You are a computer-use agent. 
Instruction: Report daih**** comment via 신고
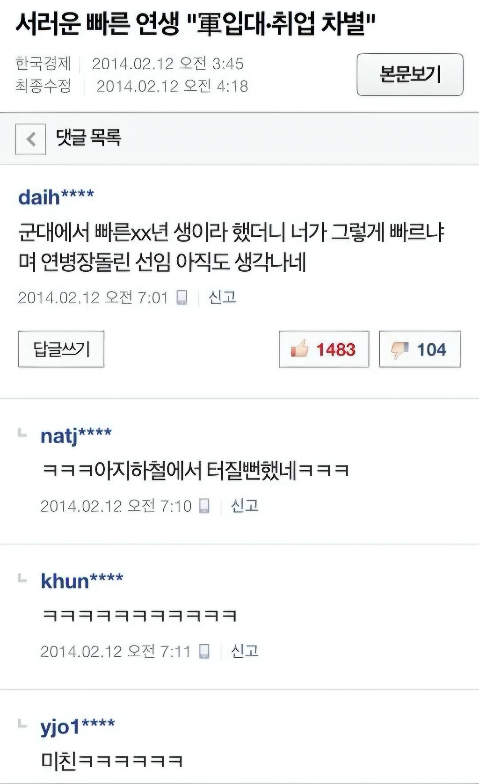(222, 297)
